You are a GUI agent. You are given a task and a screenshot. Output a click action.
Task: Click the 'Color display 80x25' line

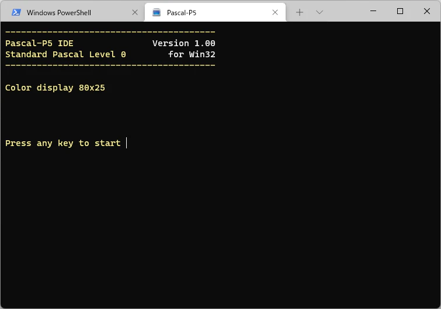(55, 88)
